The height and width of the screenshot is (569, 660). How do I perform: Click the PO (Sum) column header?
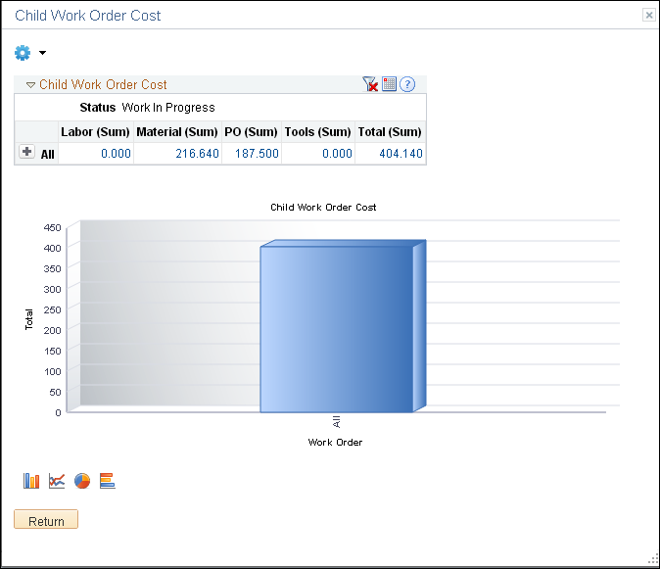tap(251, 132)
